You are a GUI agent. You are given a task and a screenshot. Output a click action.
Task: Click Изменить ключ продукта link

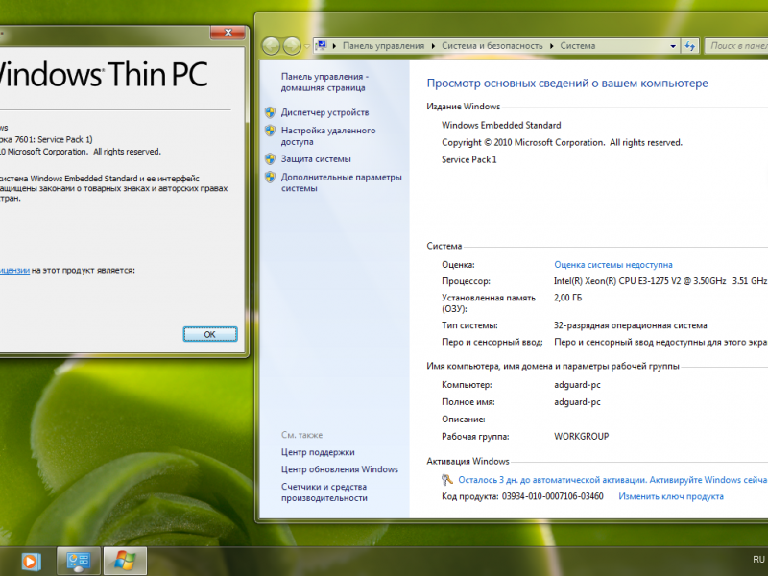pos(671,496)
